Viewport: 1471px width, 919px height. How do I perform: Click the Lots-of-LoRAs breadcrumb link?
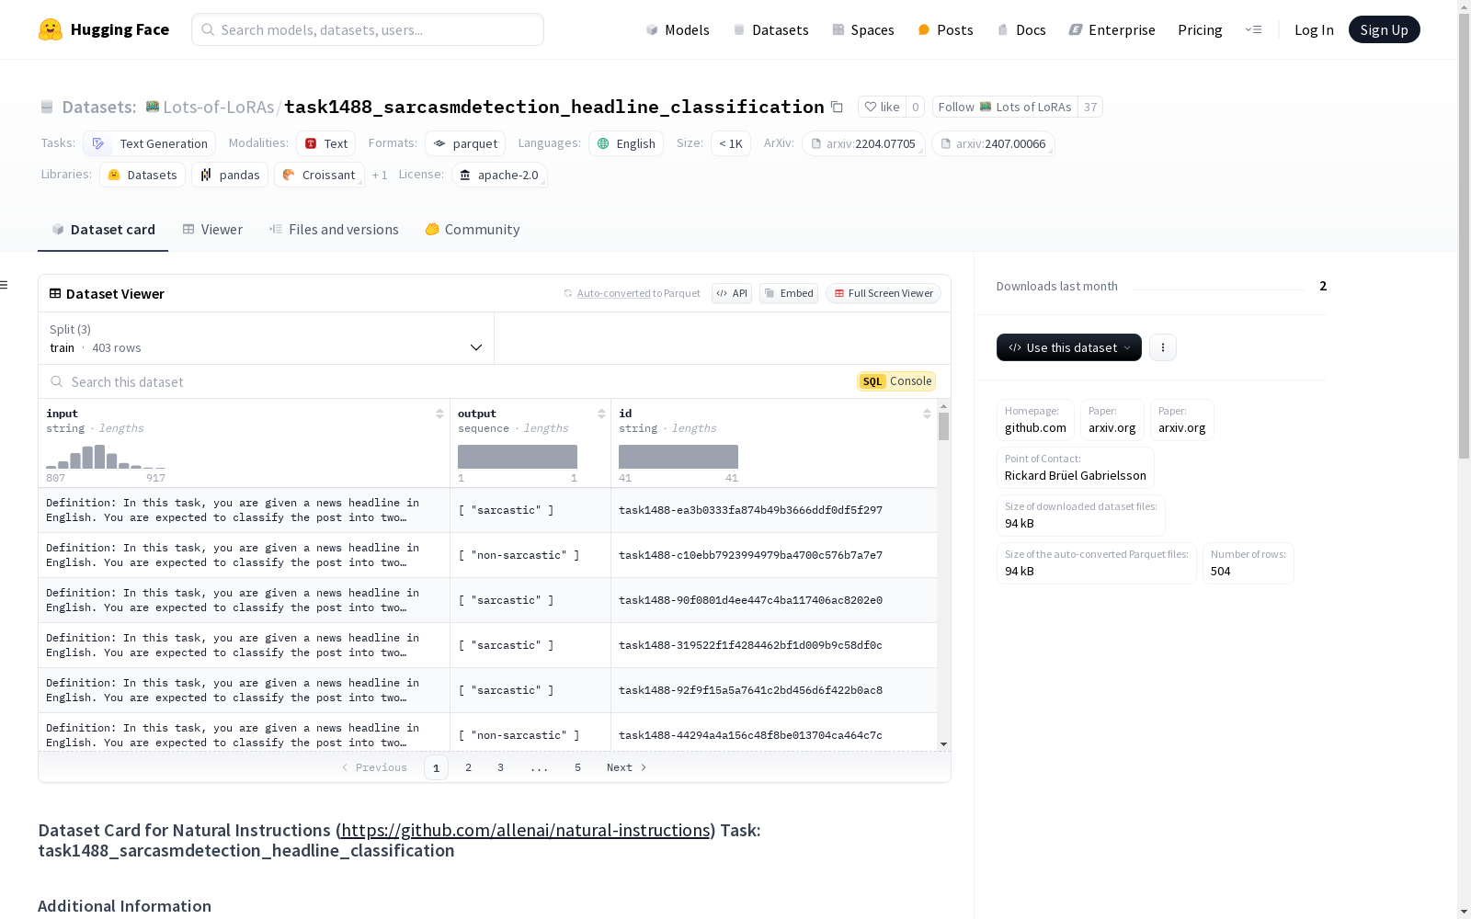point(219,107)
